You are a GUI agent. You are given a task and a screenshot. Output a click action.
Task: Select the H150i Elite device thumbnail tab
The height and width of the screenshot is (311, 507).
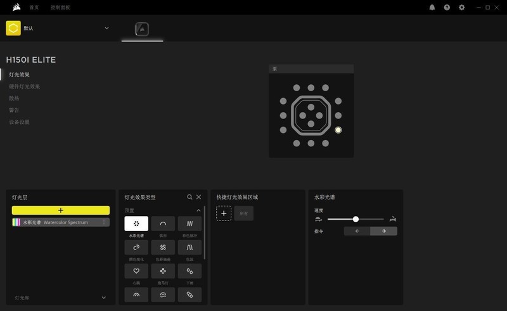click(x=142, y=29)
